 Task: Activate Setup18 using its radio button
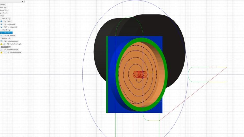point(9,30)
